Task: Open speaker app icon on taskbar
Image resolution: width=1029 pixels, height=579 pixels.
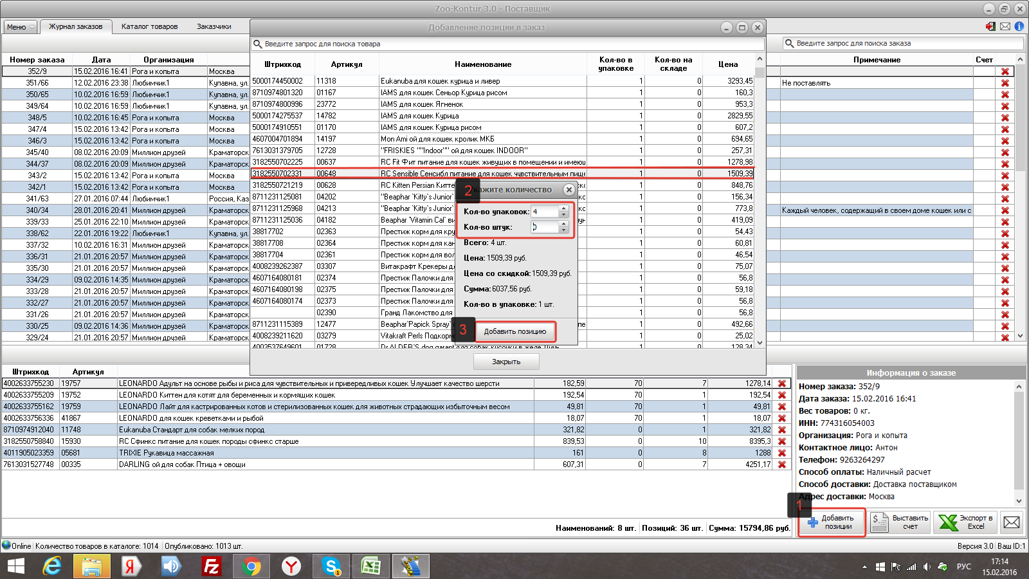Action: [172, 566]
